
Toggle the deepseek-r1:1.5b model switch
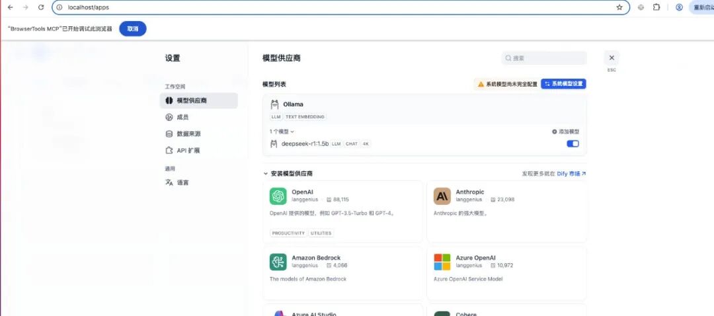coord(573,144)
